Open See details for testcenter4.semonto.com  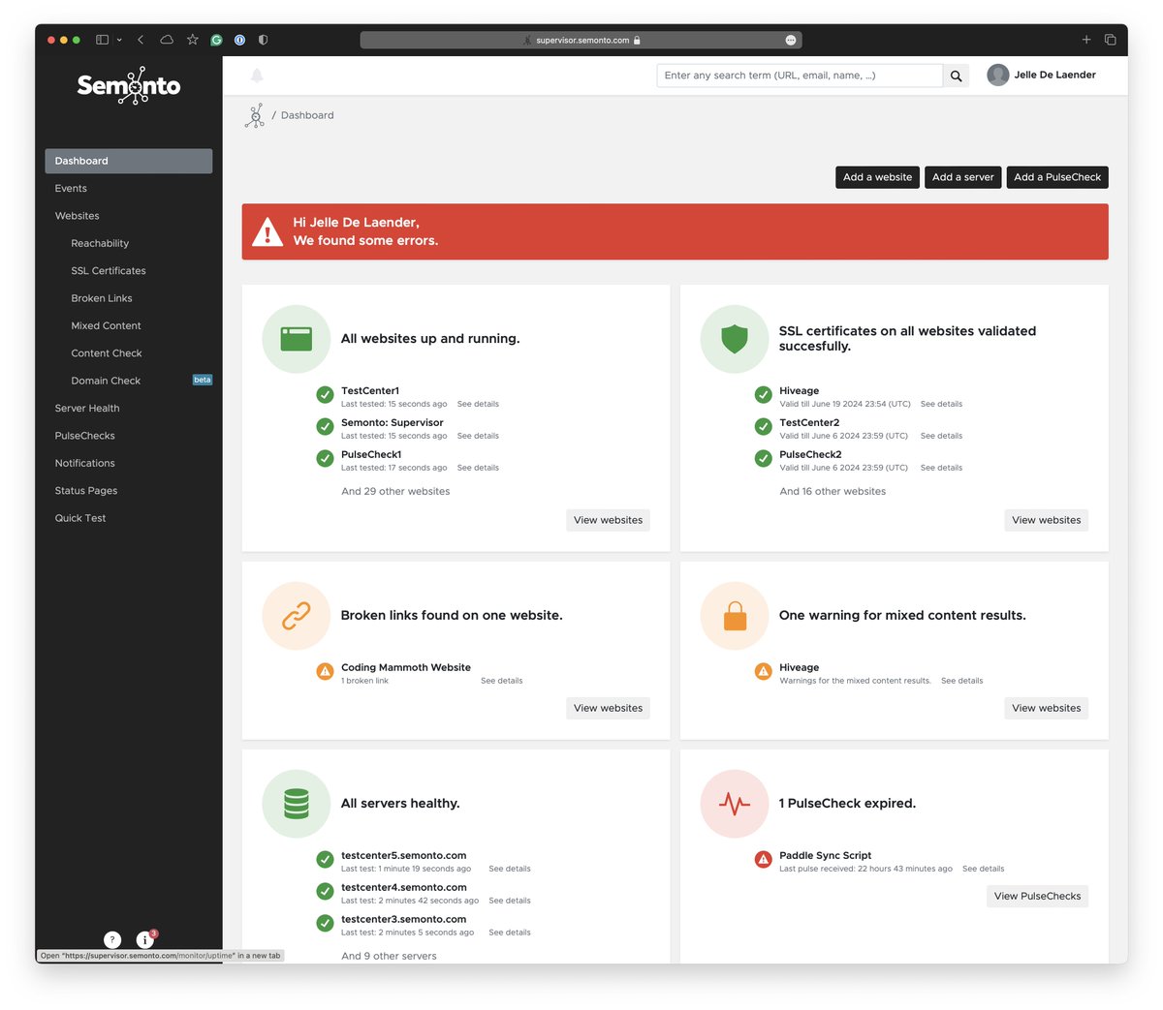coord(510,901)
